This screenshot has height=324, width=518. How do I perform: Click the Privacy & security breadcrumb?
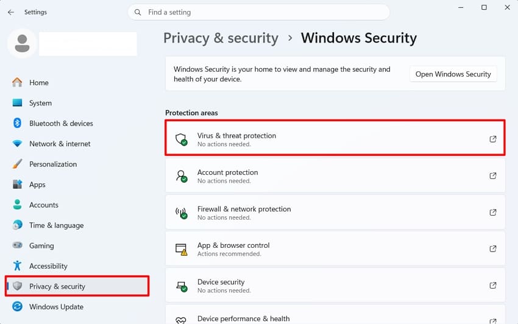pyautogui.click(x=221, y=38)
